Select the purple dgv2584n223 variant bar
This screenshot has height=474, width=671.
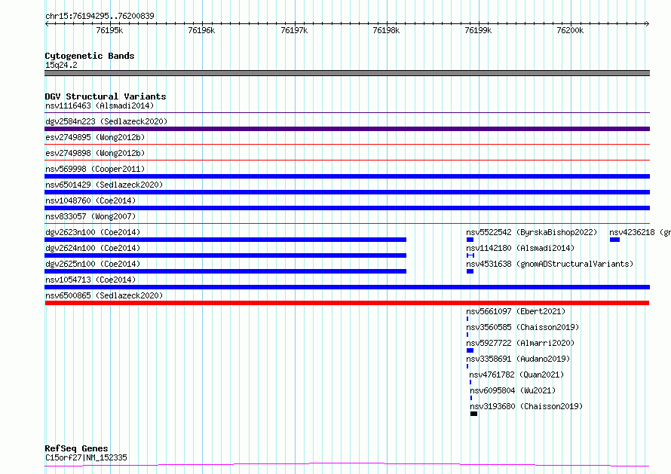coord(347,129)
